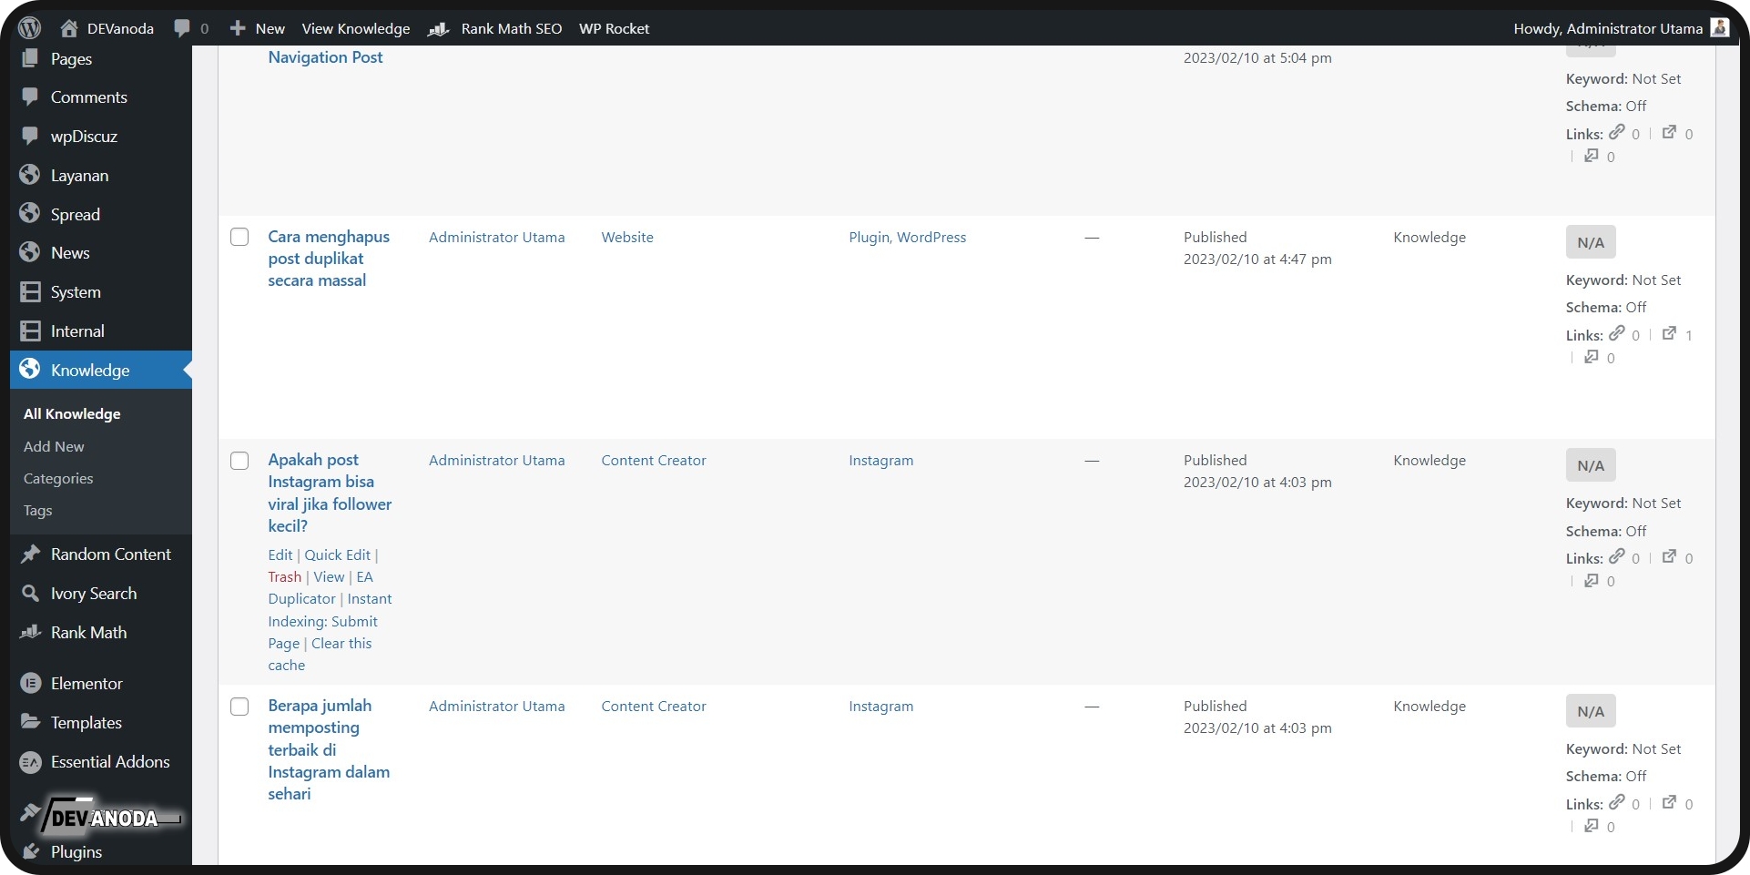The height and width of the screenshot is (875, 1750).
Task: Click Administrator Utama author in 'Cara menghapus' row
Action: 496,237
